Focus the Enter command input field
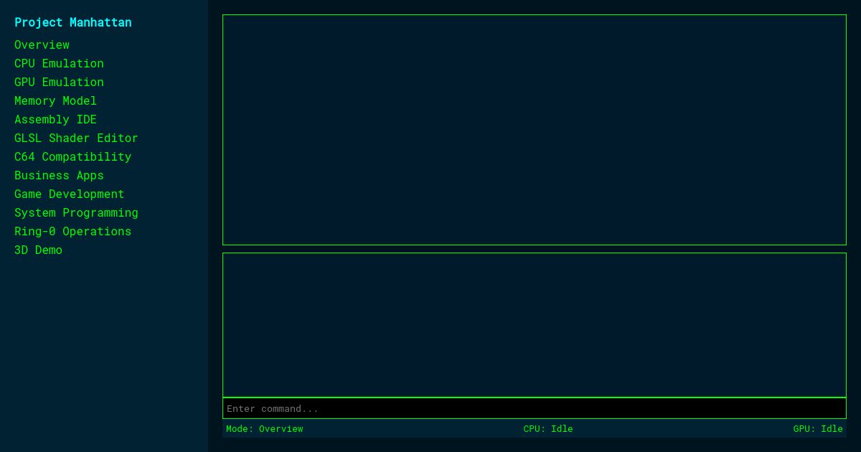This screenshot has height=452, width=861. click(x=535, y=408)
